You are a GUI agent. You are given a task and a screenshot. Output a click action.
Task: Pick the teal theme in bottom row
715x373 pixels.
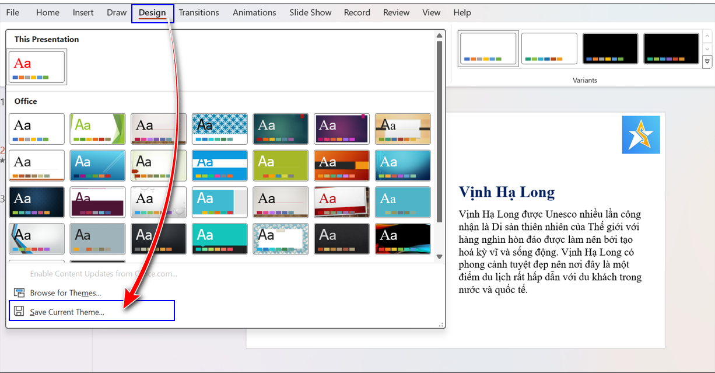point(219,239)
